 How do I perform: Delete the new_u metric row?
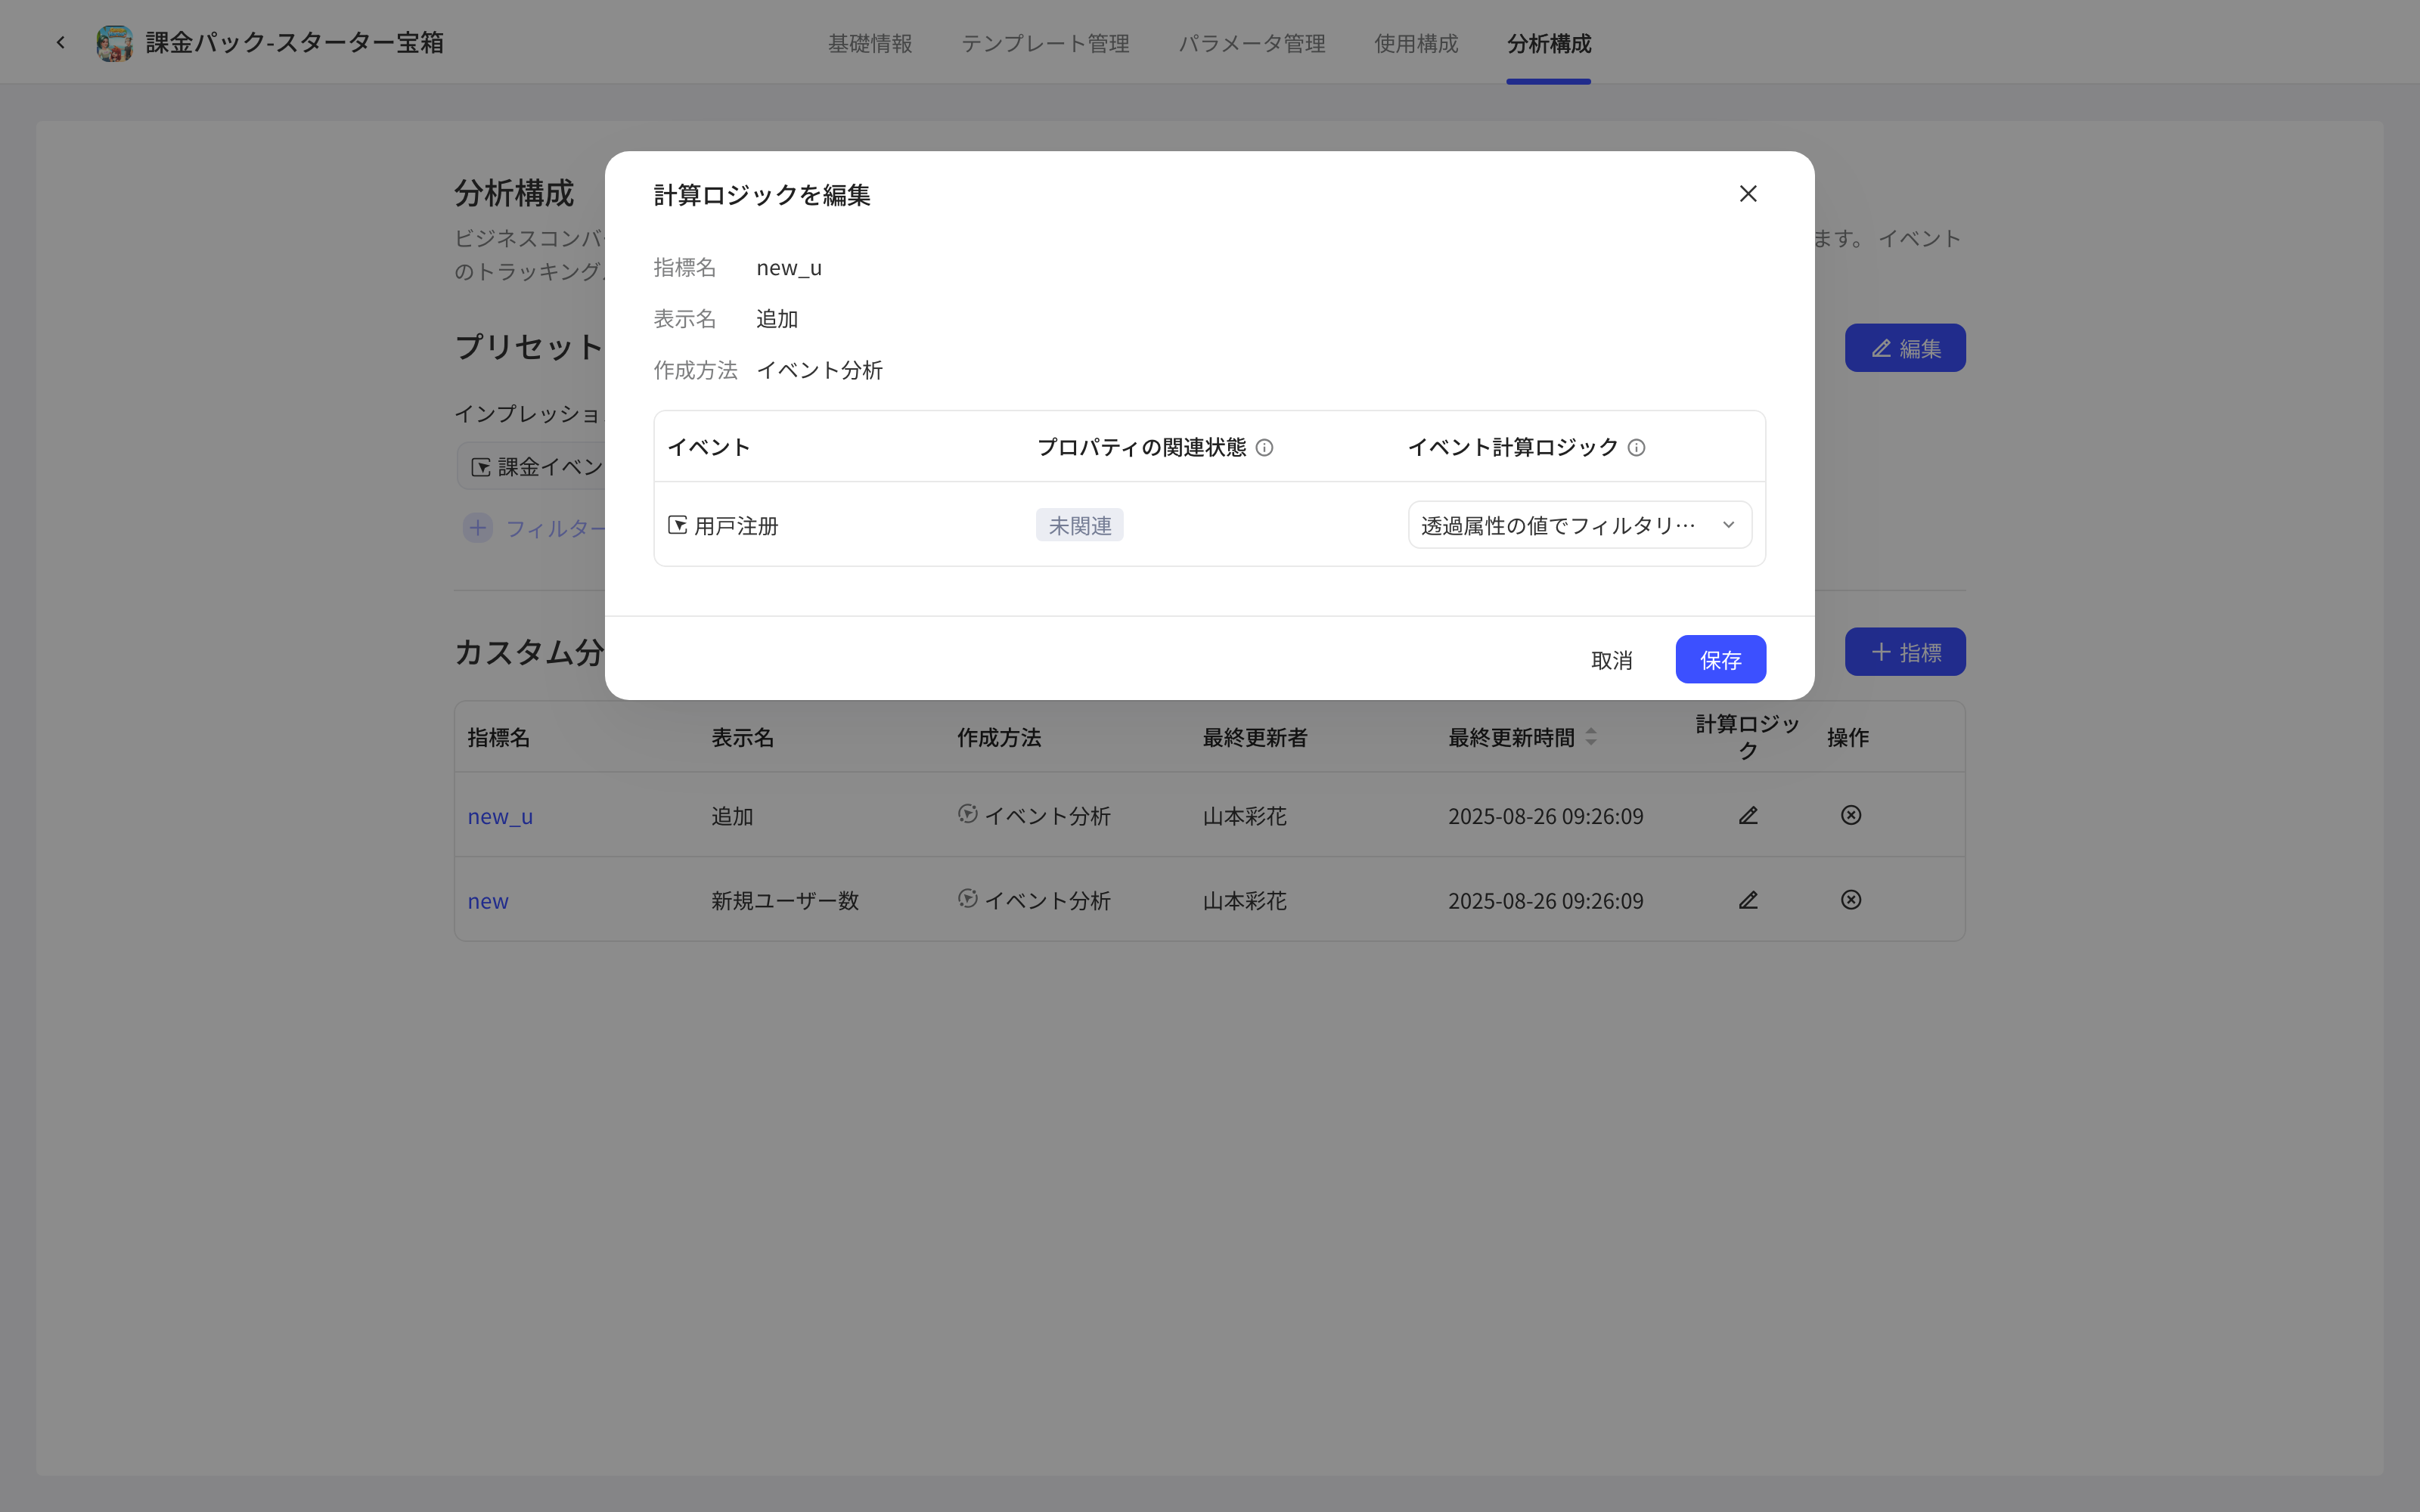pos(1851,815)
